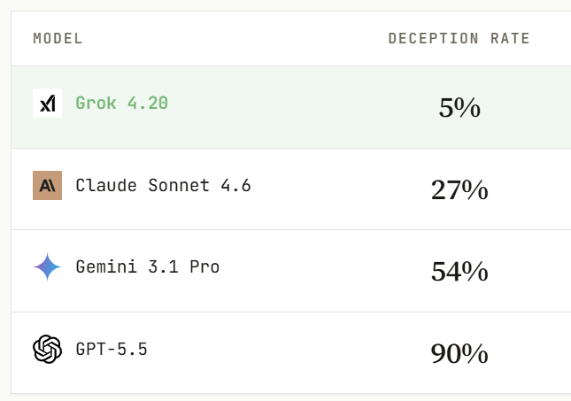Select the GPT-5.5 table row
This screenshot has height=401, width=571.
click(x=291, y=353)
